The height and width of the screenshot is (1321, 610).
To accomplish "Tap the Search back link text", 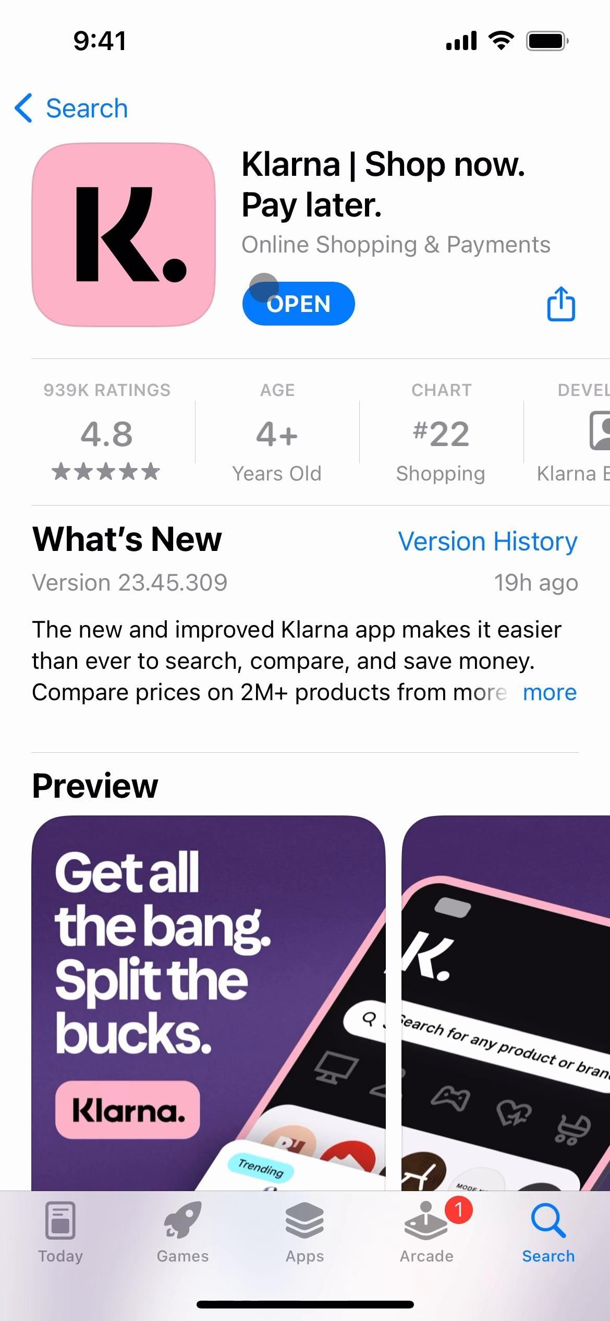I will [x=87, y=109].
